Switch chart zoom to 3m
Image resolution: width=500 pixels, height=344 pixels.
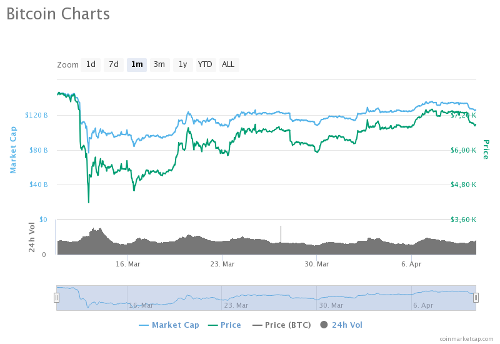(x=160, y=65)
